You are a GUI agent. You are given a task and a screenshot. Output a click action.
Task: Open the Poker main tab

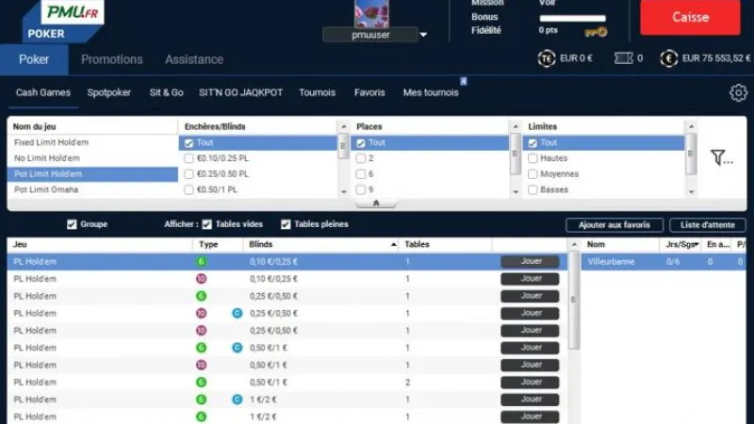(34, 59)
